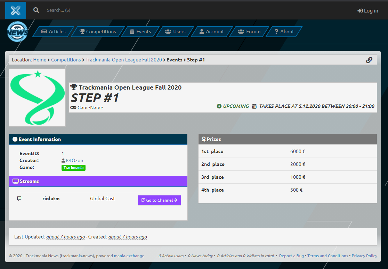The height and width of the screenshot is (269, 388).
Task: Click the 'TAKES PLACE AT 5.12.2020' text
Action: (290, 106)
